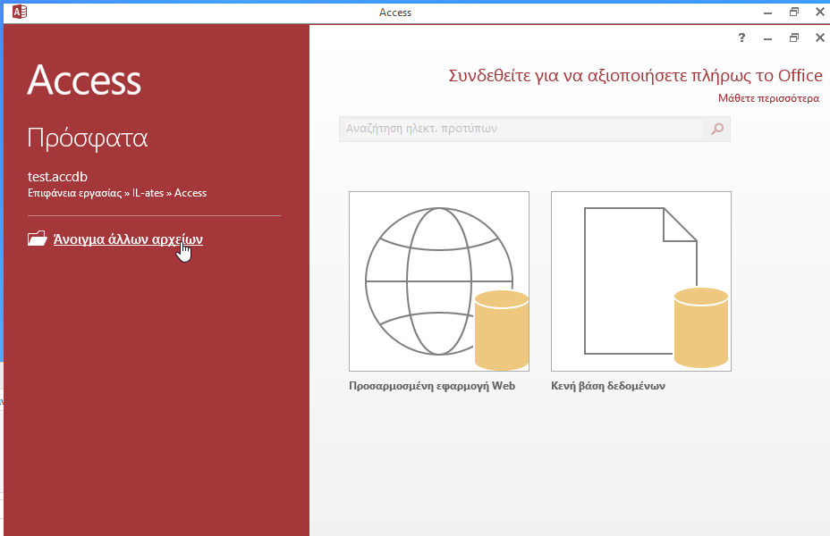Click the file path 'Επιφάνεια εργασίας » IL-ates » Access'

click(x=117, y=193)
